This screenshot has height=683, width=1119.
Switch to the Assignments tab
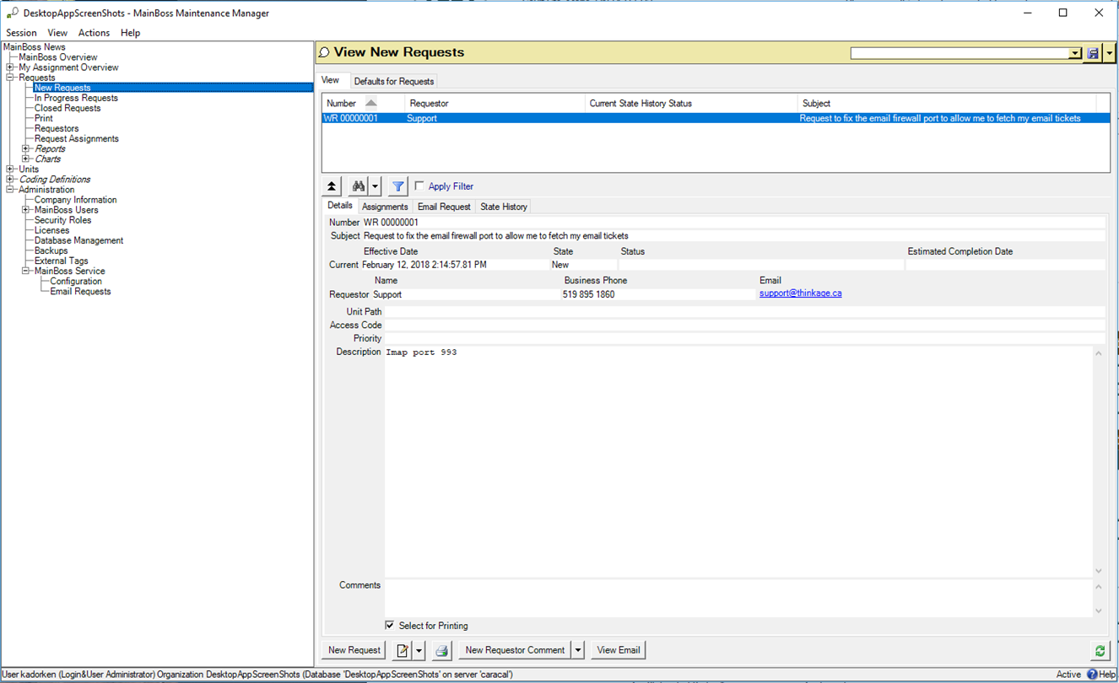pyautogui.click(x=385, y=207)
